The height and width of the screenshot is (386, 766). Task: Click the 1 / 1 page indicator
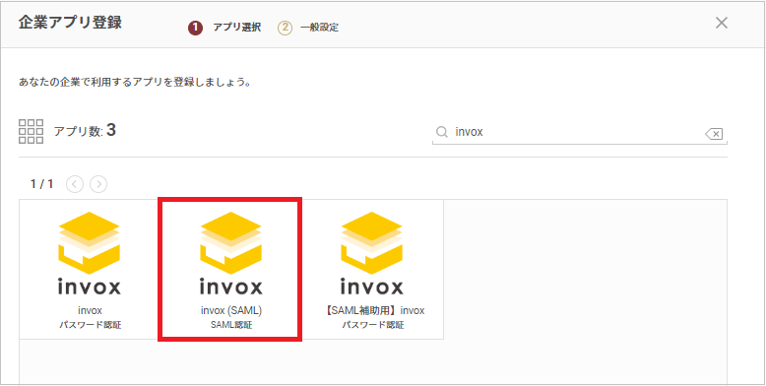[x=42, y=184]
